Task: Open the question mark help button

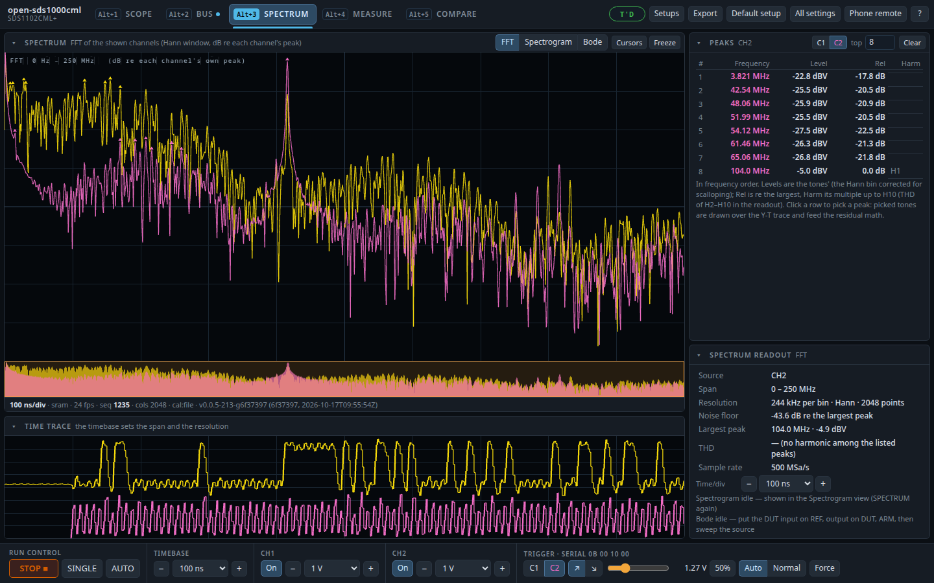Action: (x=919, y=14)
